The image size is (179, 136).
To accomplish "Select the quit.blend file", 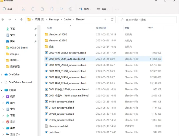I will coord(103,132).
